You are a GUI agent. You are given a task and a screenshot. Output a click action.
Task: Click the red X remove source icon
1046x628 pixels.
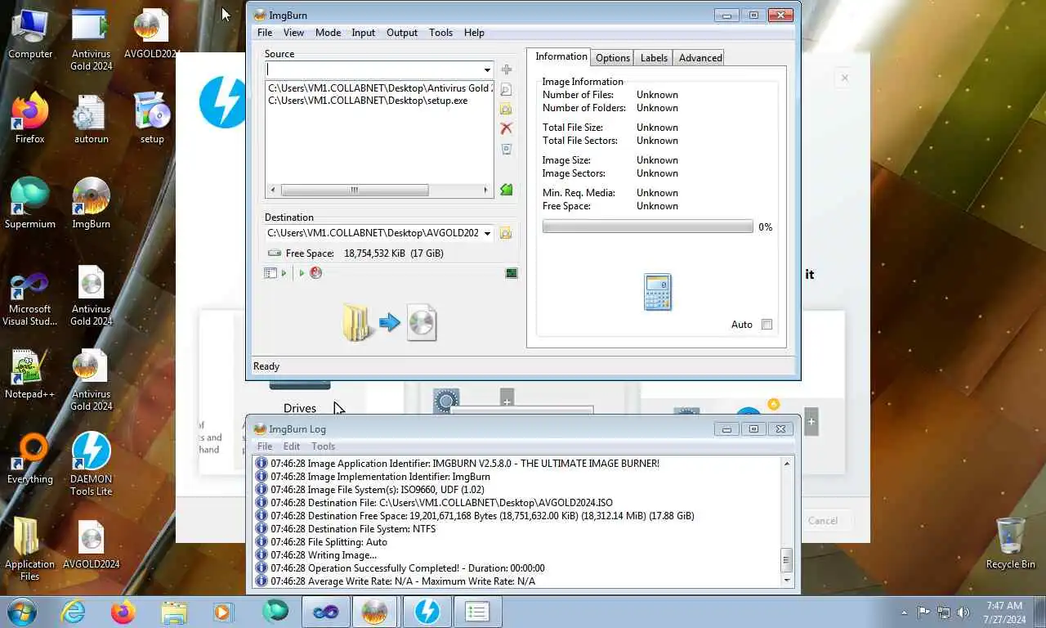(507, 128)
